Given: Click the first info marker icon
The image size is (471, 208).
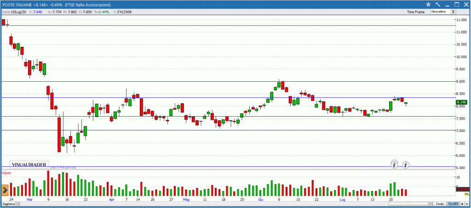Looking at the screenshot, I should (x=394, y=164).
